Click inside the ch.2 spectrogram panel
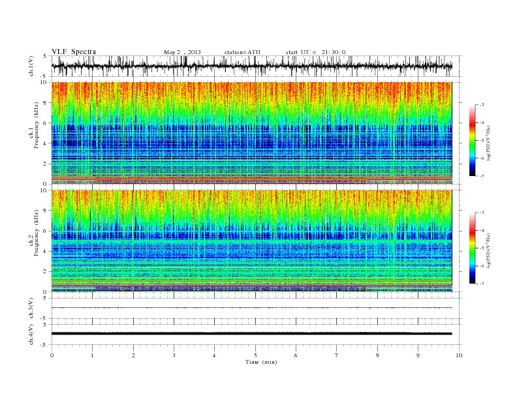 (x=251, y=241)
